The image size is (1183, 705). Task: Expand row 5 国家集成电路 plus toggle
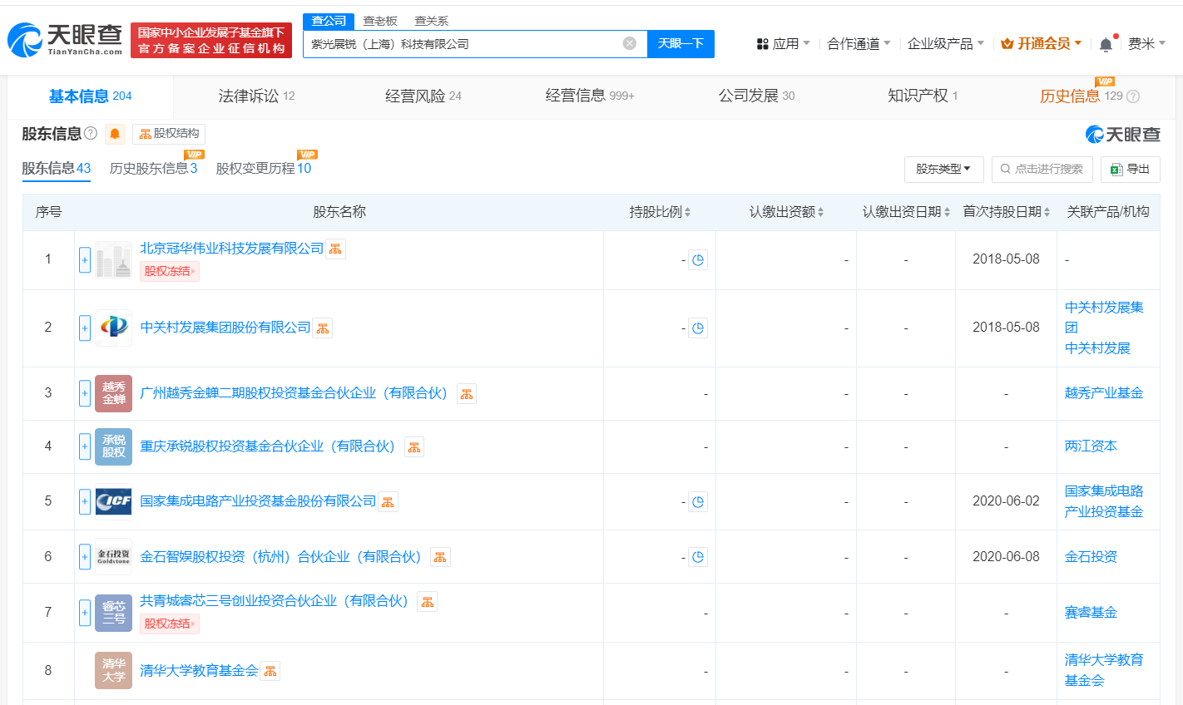click(85, 502)
